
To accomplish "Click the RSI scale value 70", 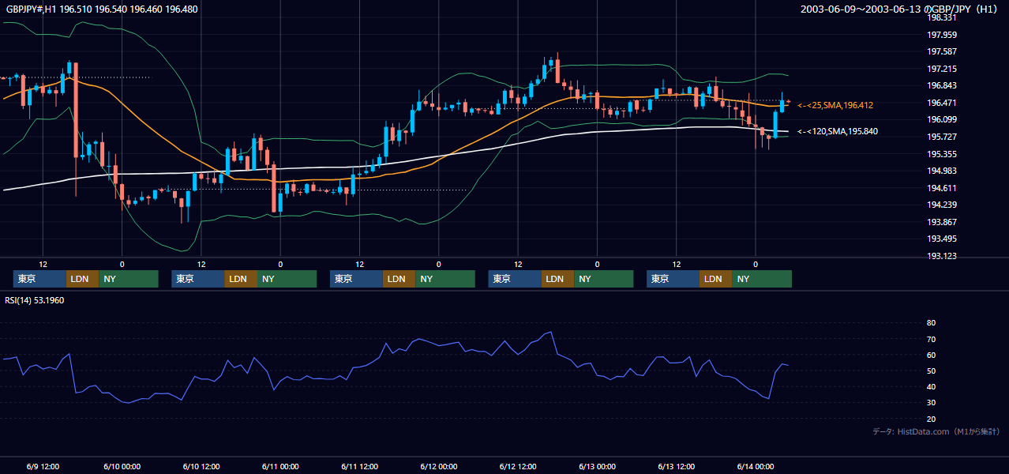I will coord(931,339).
